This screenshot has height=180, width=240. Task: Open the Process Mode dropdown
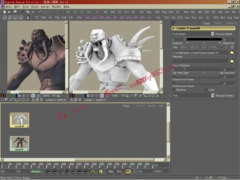(x=213, y=34)
